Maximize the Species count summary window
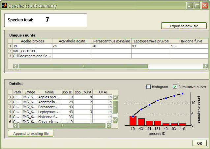The width and height of the screenshot is (210, 149). pyautogui.click(x=197, y=6)
